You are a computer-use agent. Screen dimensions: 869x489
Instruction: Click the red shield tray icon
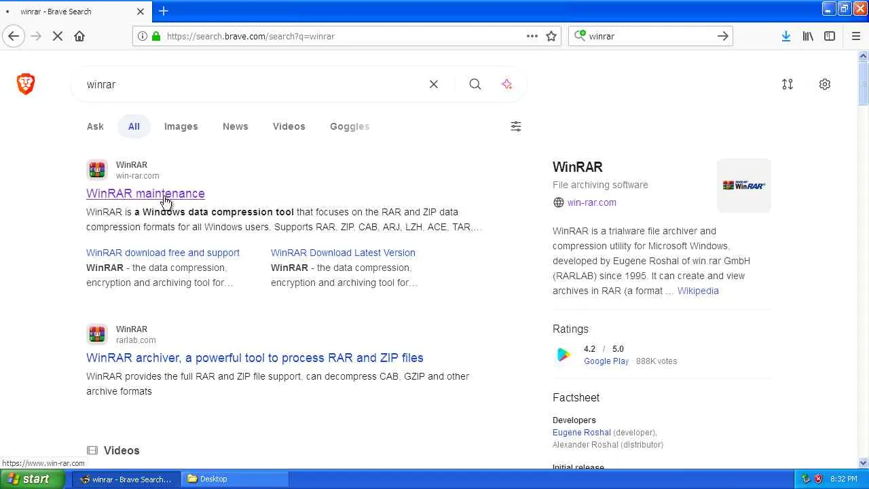click(818, 479)
